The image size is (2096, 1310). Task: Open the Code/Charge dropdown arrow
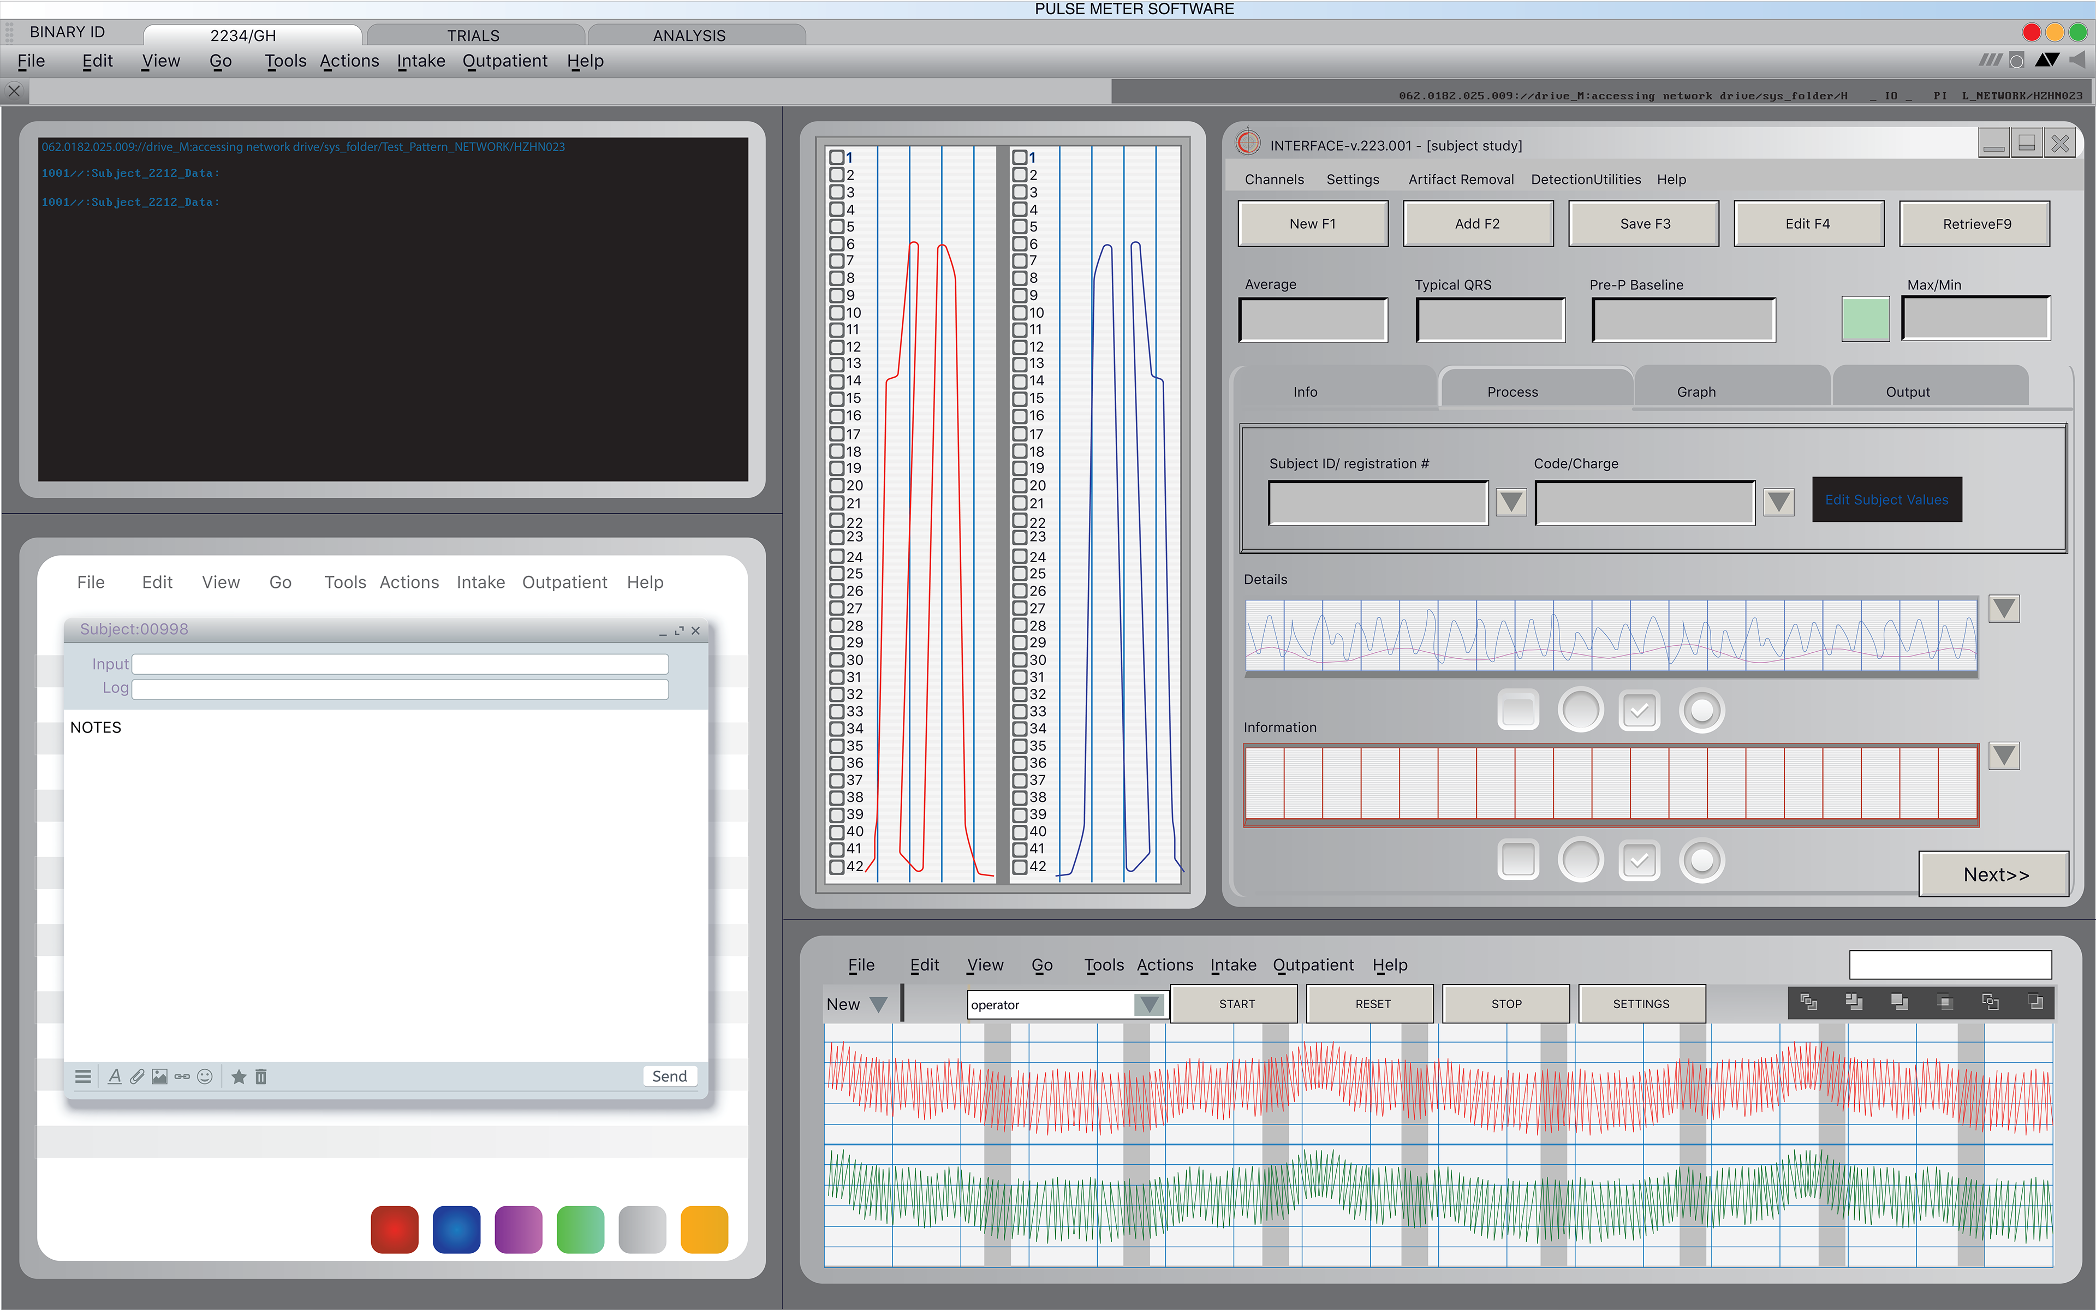pyautogui.click(x=1778, y=502)
